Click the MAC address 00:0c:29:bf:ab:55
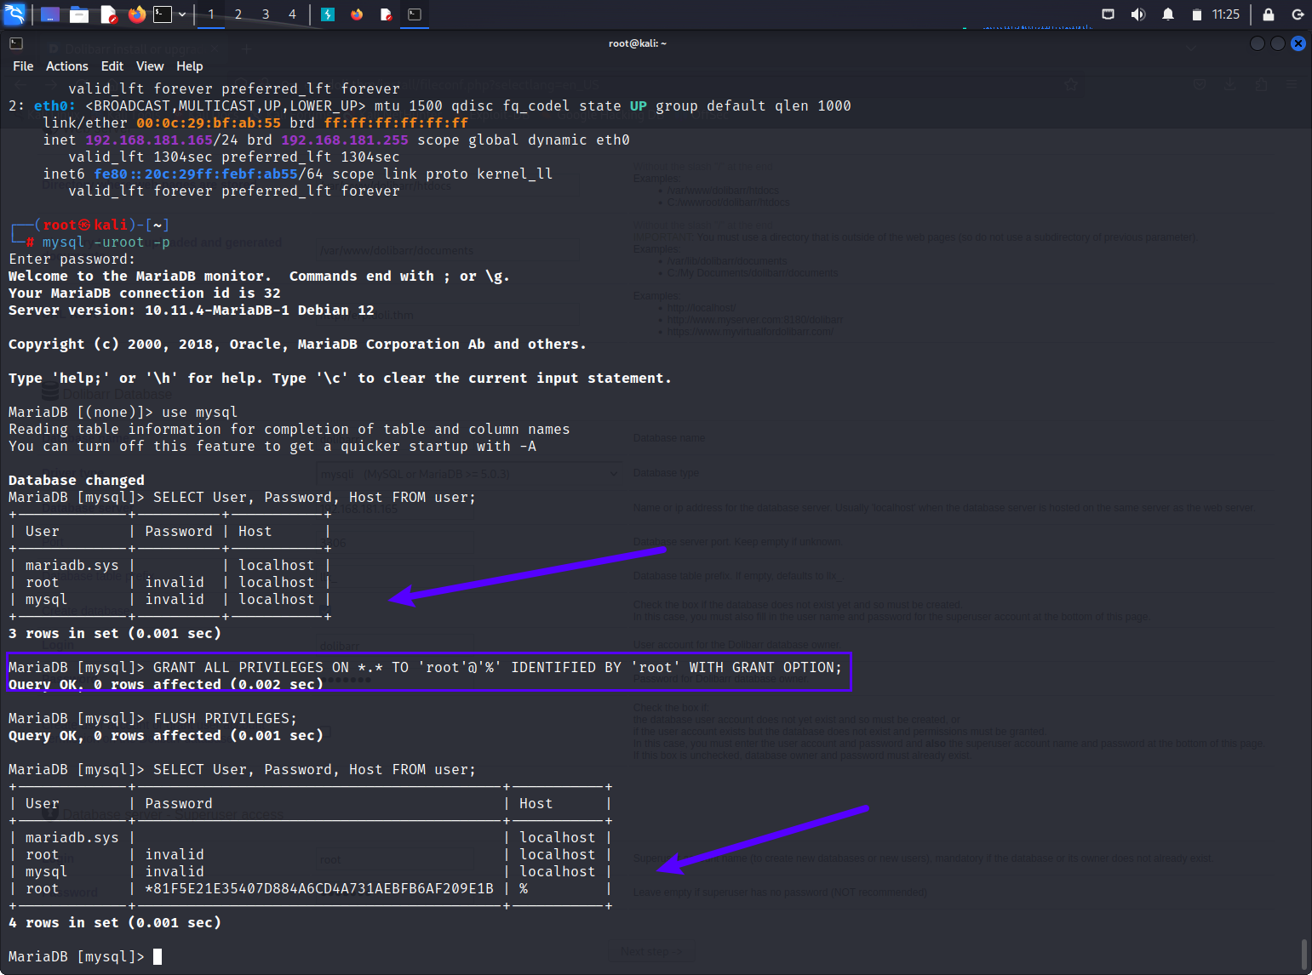The height and width of the screenshot is (975, 1312). pos(209,123)
